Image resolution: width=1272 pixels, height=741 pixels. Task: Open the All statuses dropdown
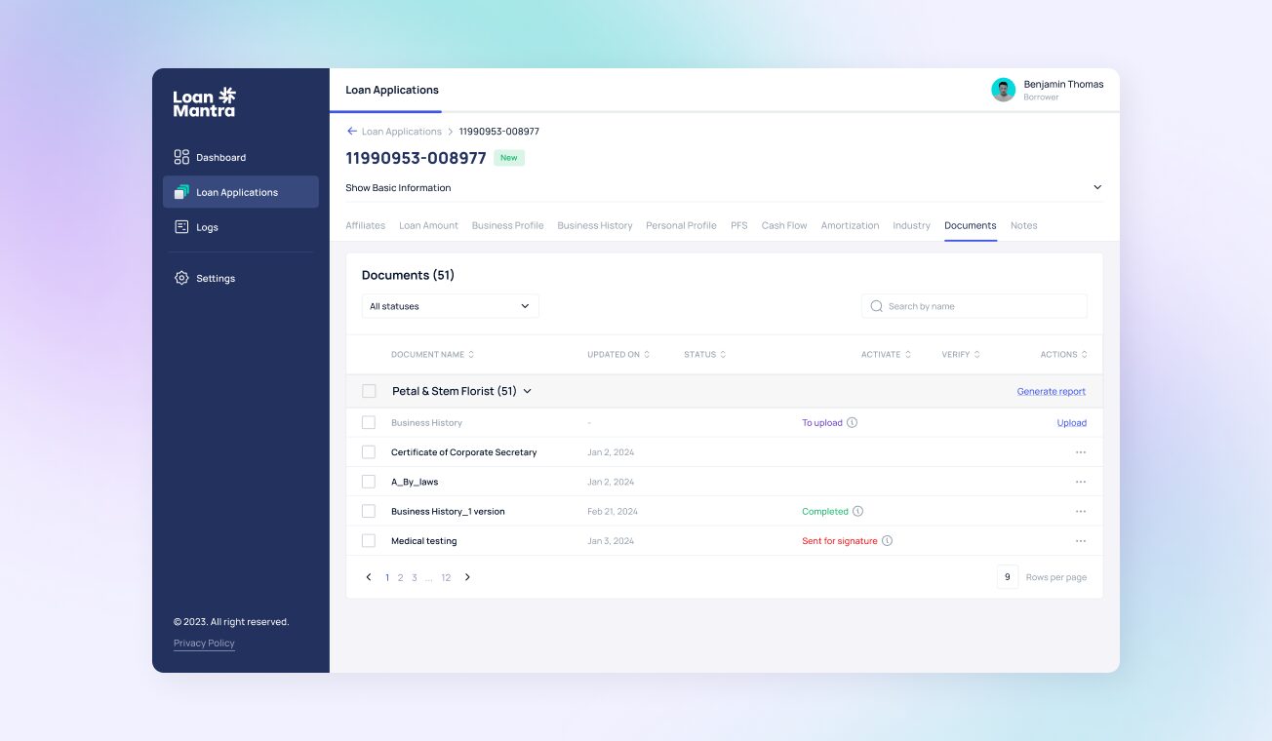pos(450,305)
